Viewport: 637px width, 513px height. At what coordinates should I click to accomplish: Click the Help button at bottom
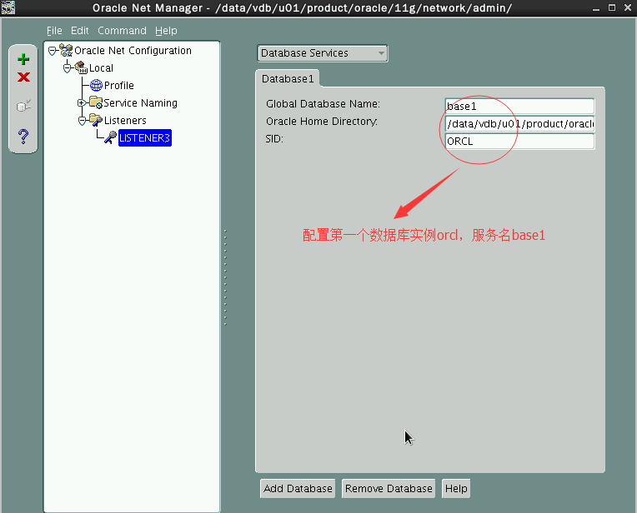point(456,488)
